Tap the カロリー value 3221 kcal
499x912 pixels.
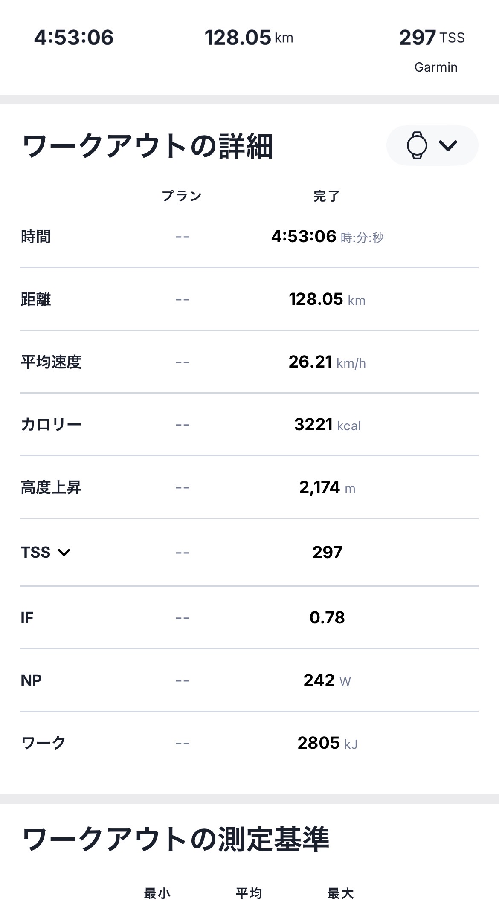pos(327,425)
